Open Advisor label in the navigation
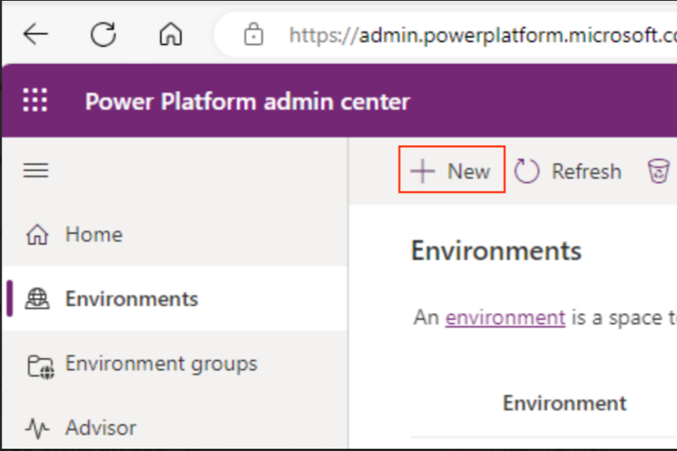The width and height of the screenshot is (677, 451). coord(101,427)
